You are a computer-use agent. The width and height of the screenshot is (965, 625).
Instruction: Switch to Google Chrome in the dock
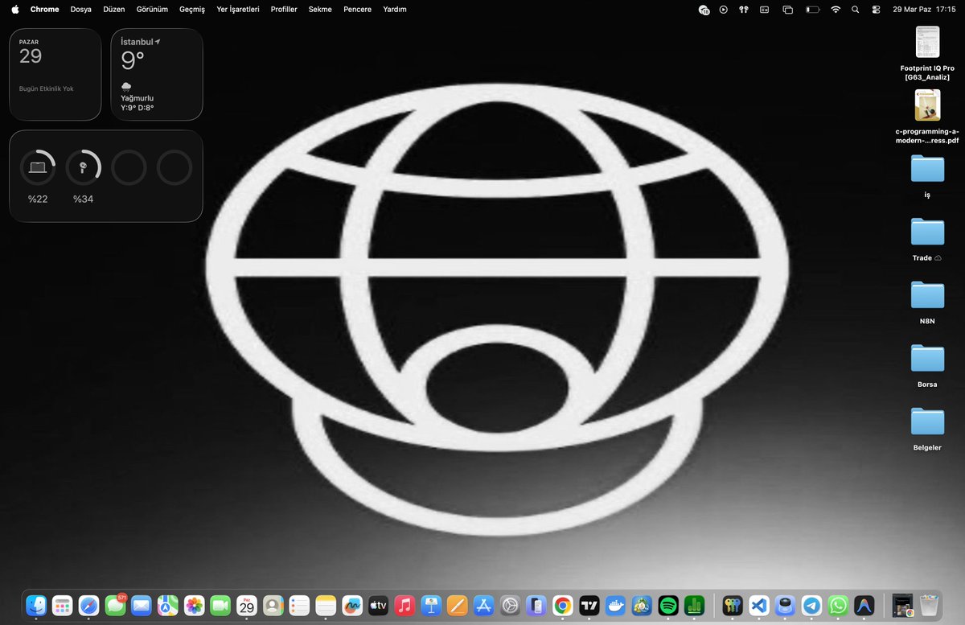click(562, 605)
